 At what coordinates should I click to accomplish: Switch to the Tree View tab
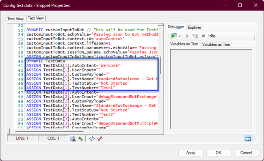(x=15, y=19)
